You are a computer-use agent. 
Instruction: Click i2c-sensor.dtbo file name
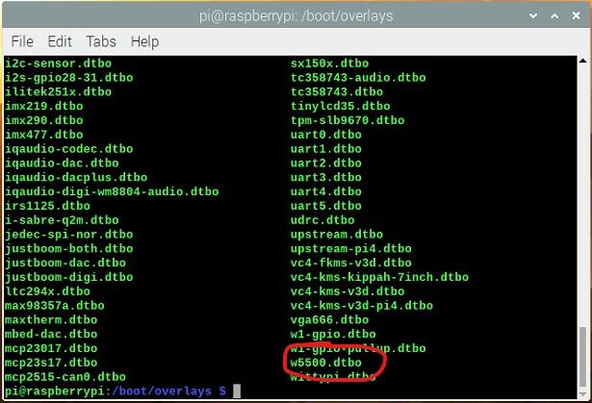coord(58,63)
